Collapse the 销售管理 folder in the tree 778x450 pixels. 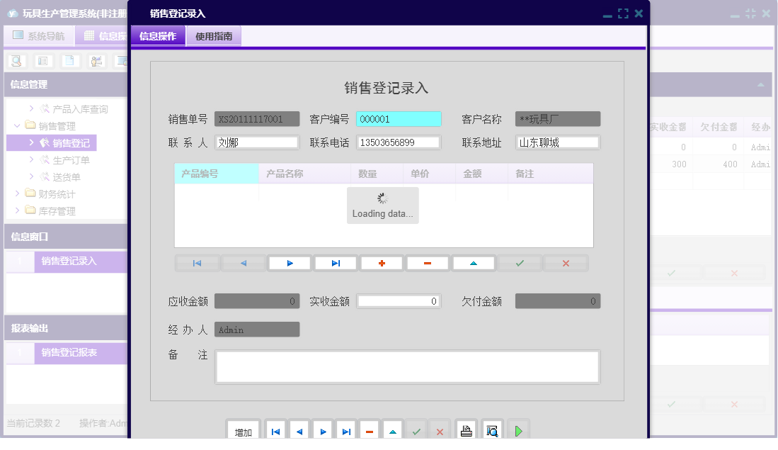(x=16, y=125)
